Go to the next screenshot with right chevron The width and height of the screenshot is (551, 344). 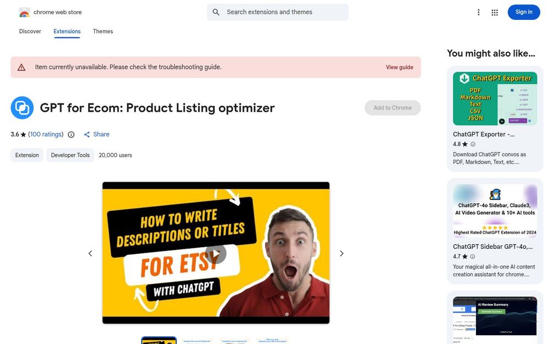(x=342, y=253)
